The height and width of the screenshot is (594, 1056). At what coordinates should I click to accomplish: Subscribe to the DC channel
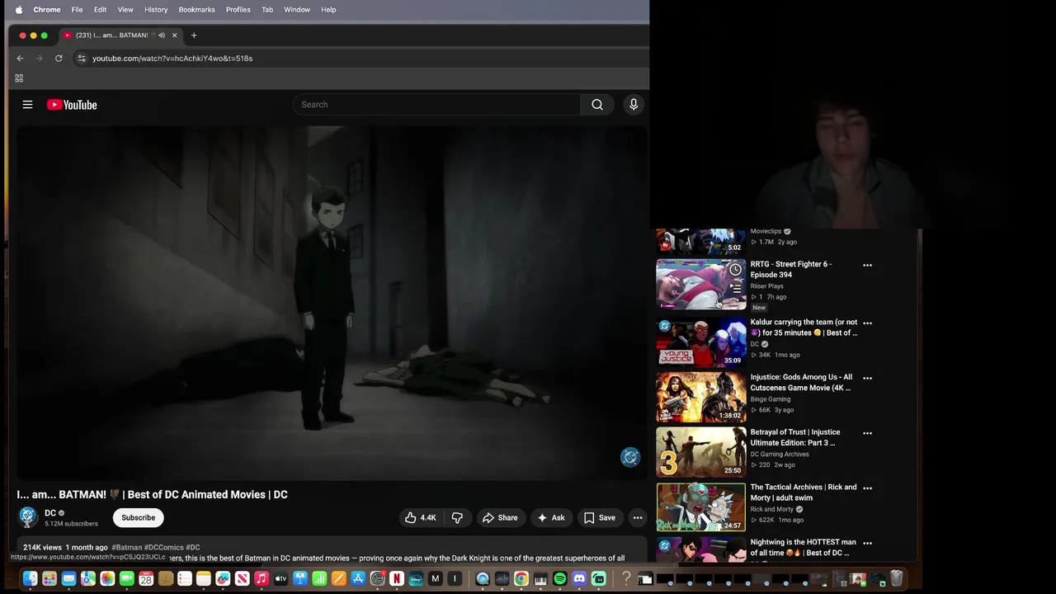[x=139, y=517]
